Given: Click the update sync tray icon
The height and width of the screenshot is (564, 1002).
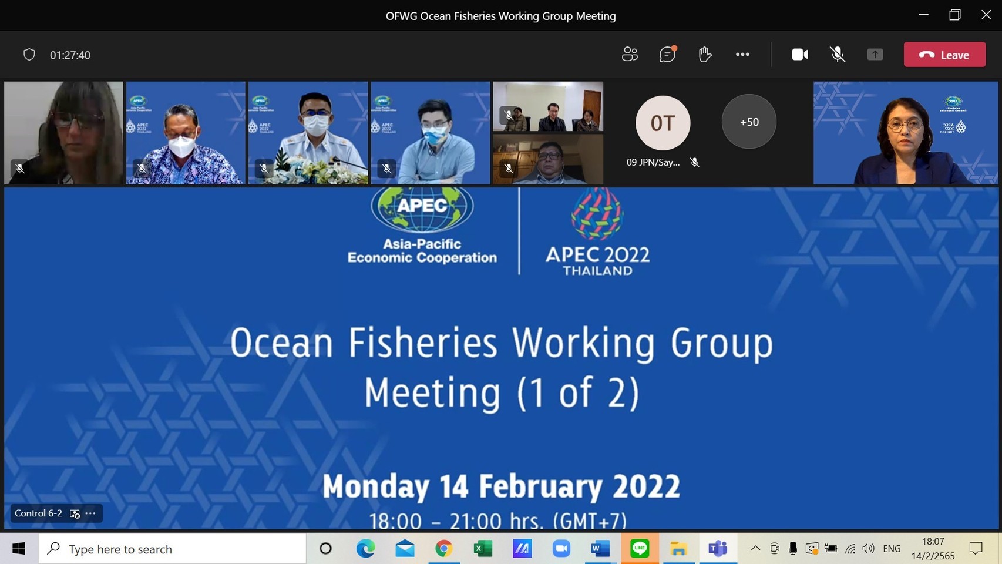Looking at the screenshot, I should coord(812,549).
